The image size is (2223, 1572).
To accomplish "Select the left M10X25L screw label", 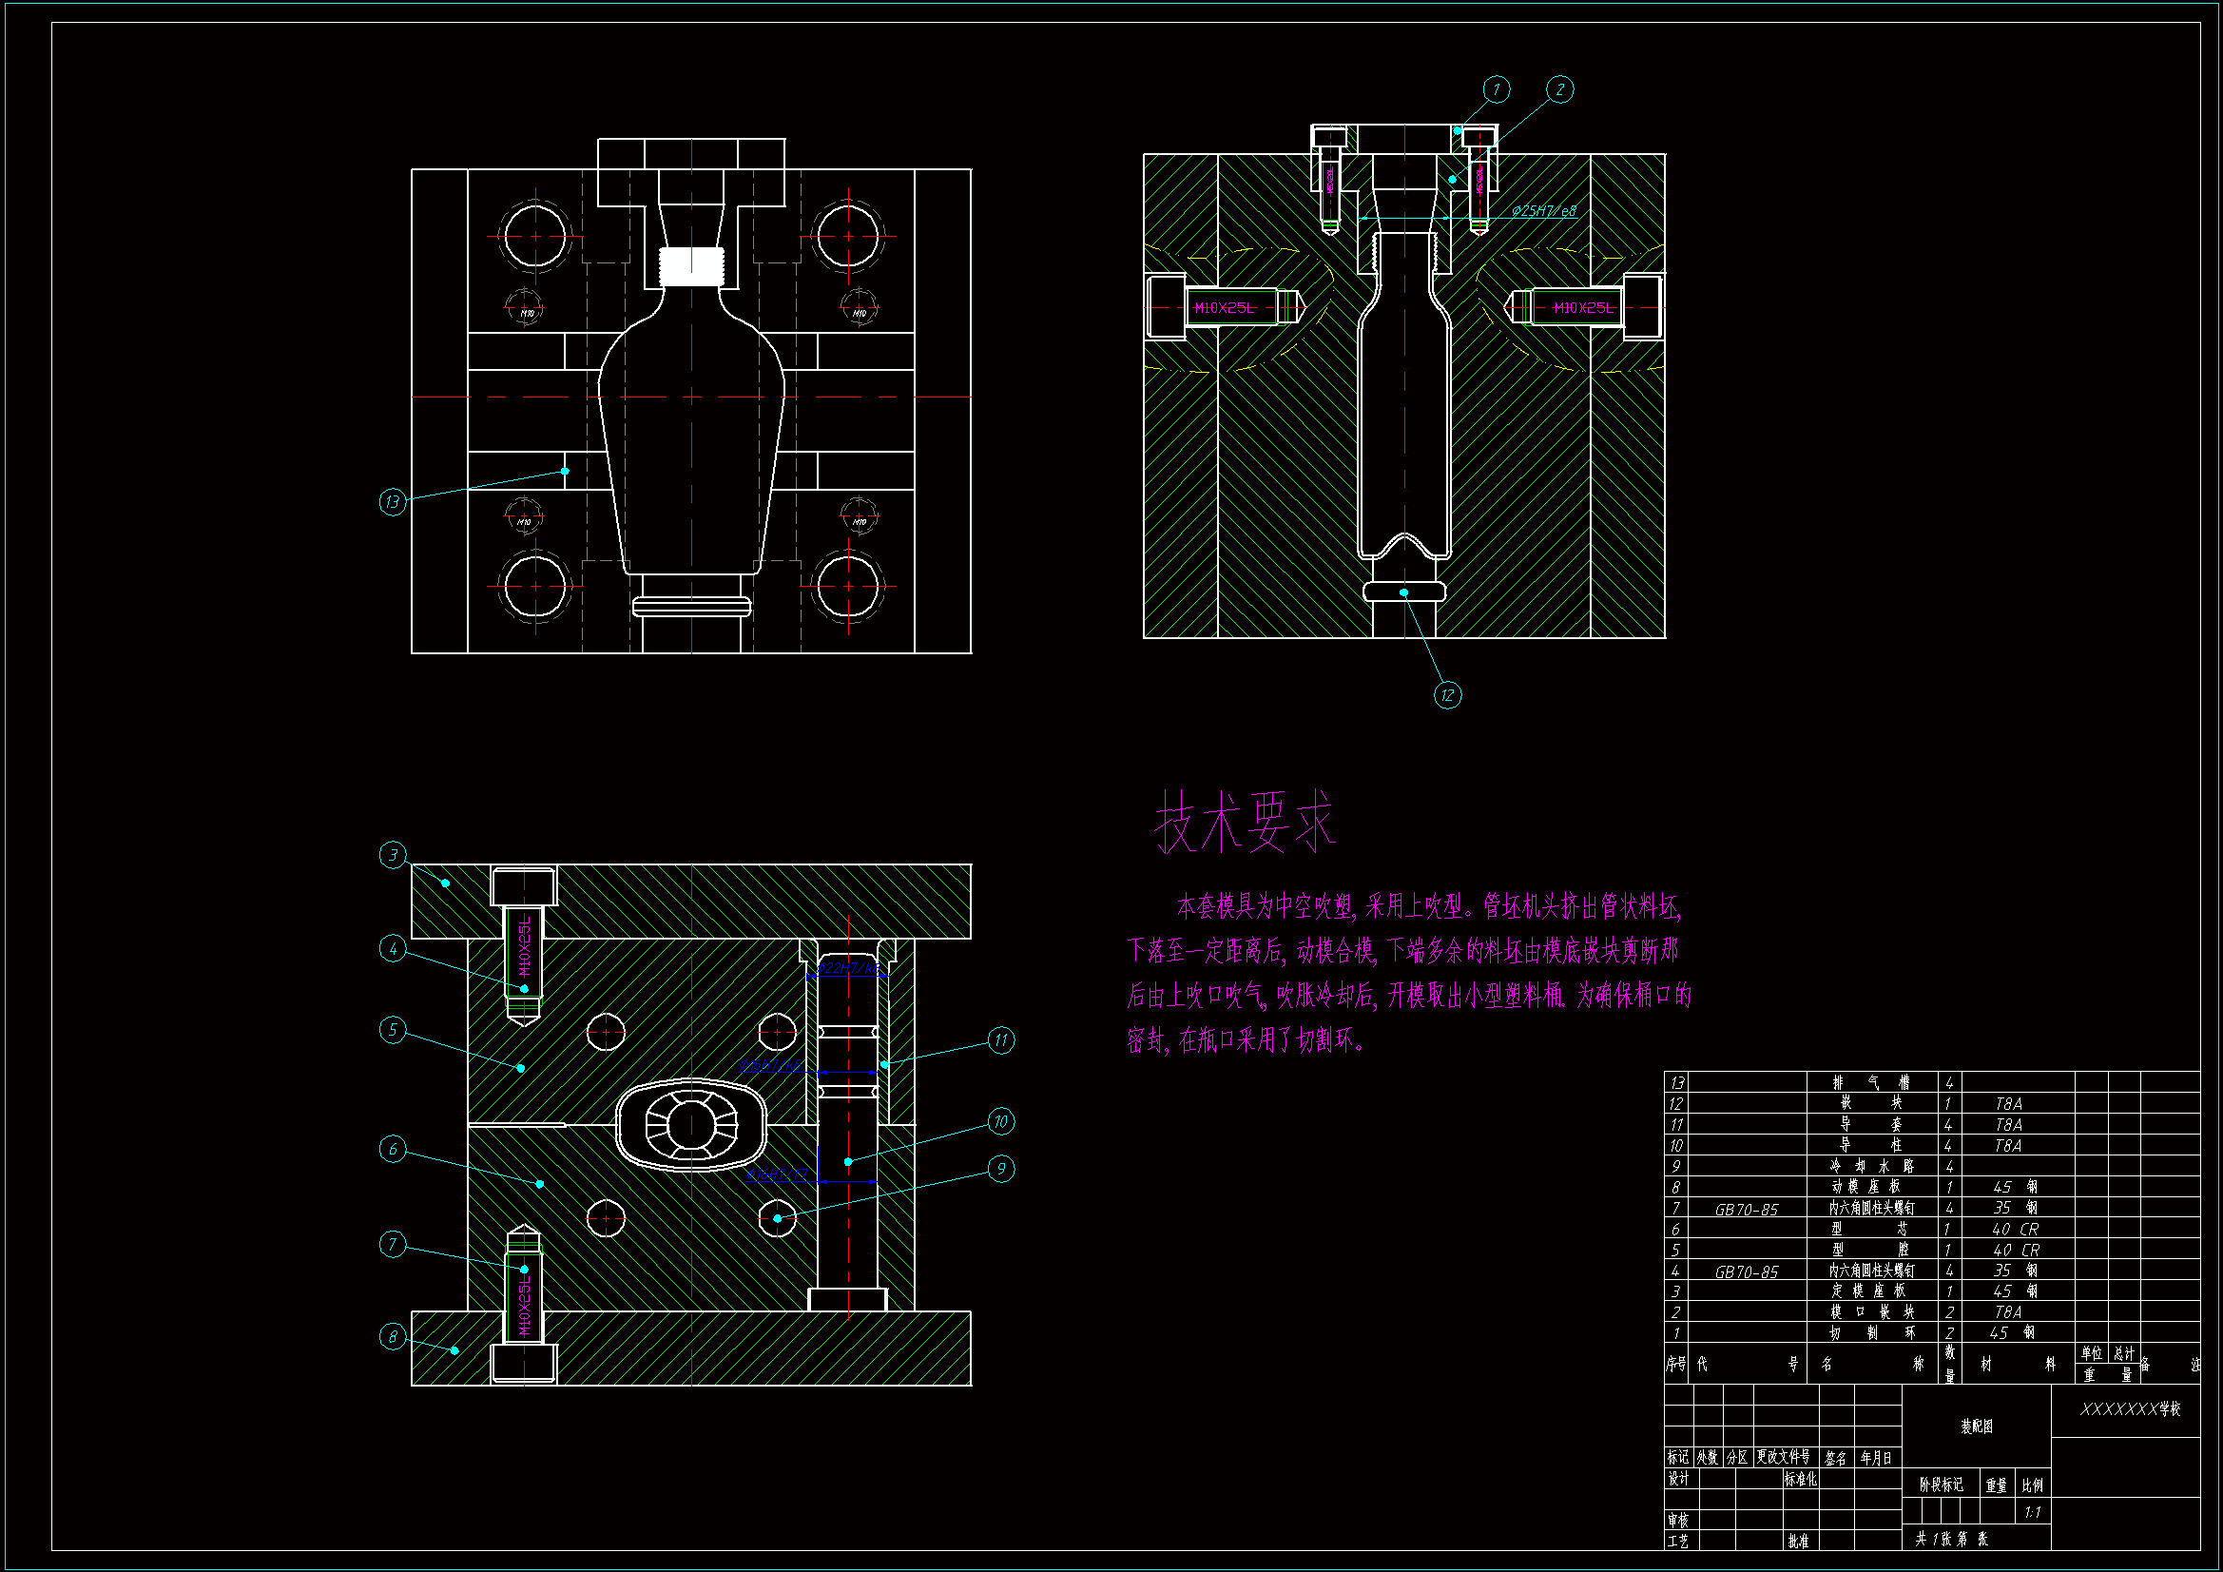I will tap(1224, 308).
